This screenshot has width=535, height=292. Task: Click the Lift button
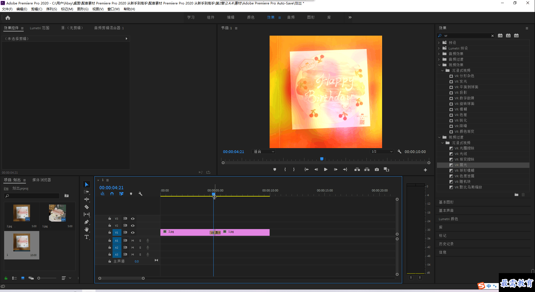pyautogui.click(x=357, y=170)
